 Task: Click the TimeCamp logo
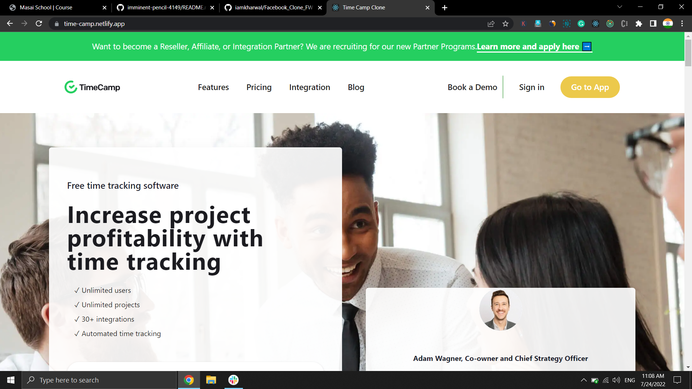pos(92,87)
